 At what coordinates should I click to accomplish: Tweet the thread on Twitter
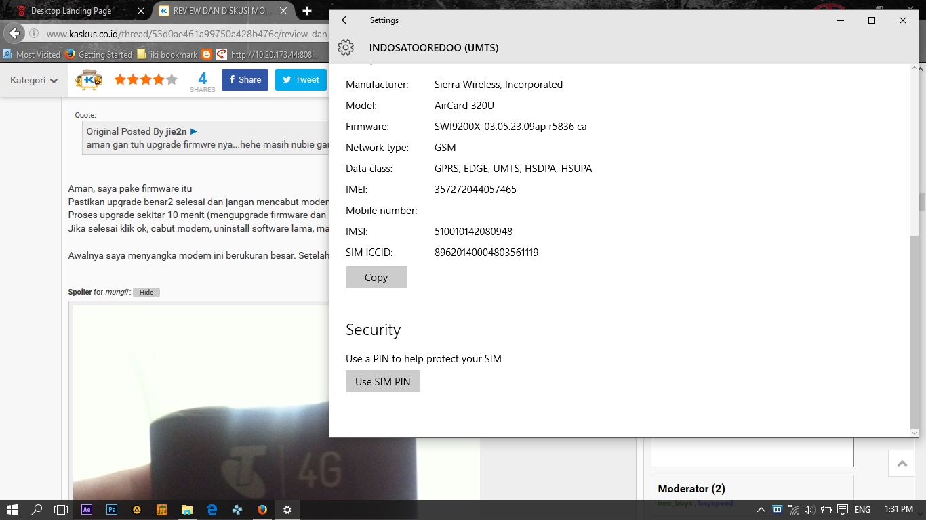click(x=301, y=80)
